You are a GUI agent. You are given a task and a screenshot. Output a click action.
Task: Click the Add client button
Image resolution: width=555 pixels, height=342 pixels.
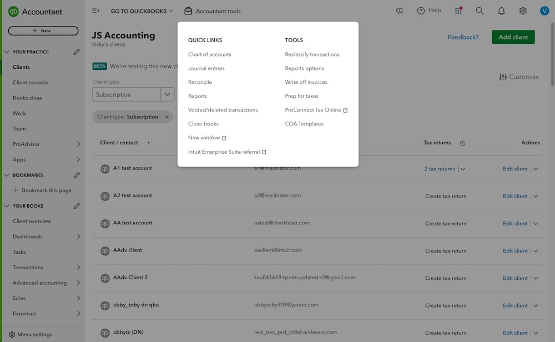(x=512, y=36)
